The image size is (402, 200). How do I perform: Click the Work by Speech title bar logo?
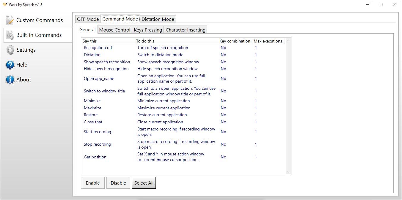5,5
